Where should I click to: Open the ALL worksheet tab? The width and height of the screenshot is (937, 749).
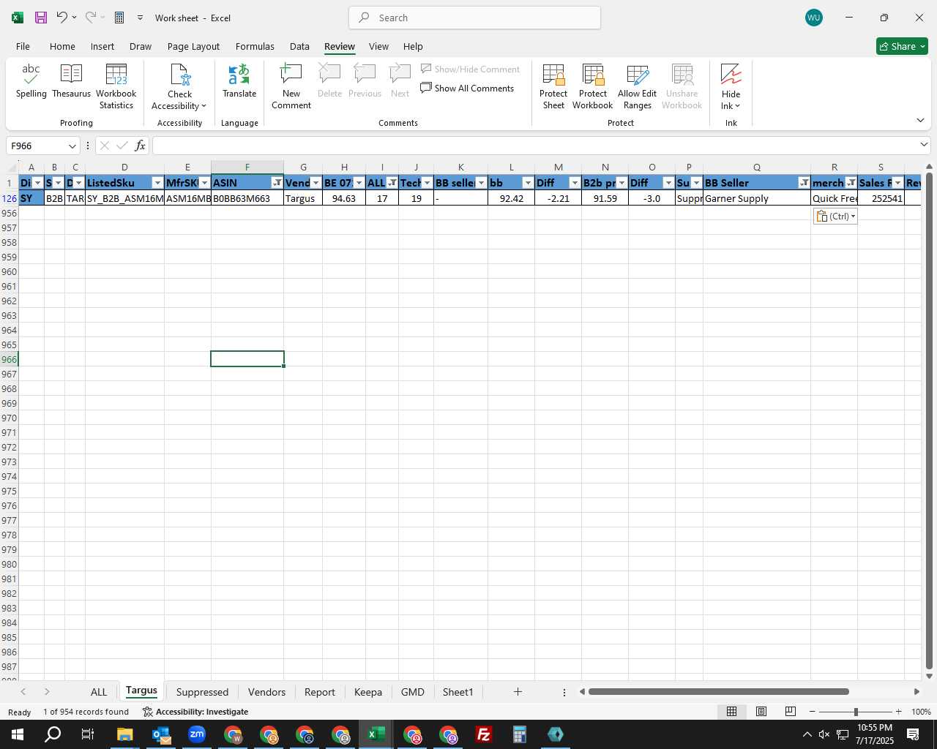point(99,692)
